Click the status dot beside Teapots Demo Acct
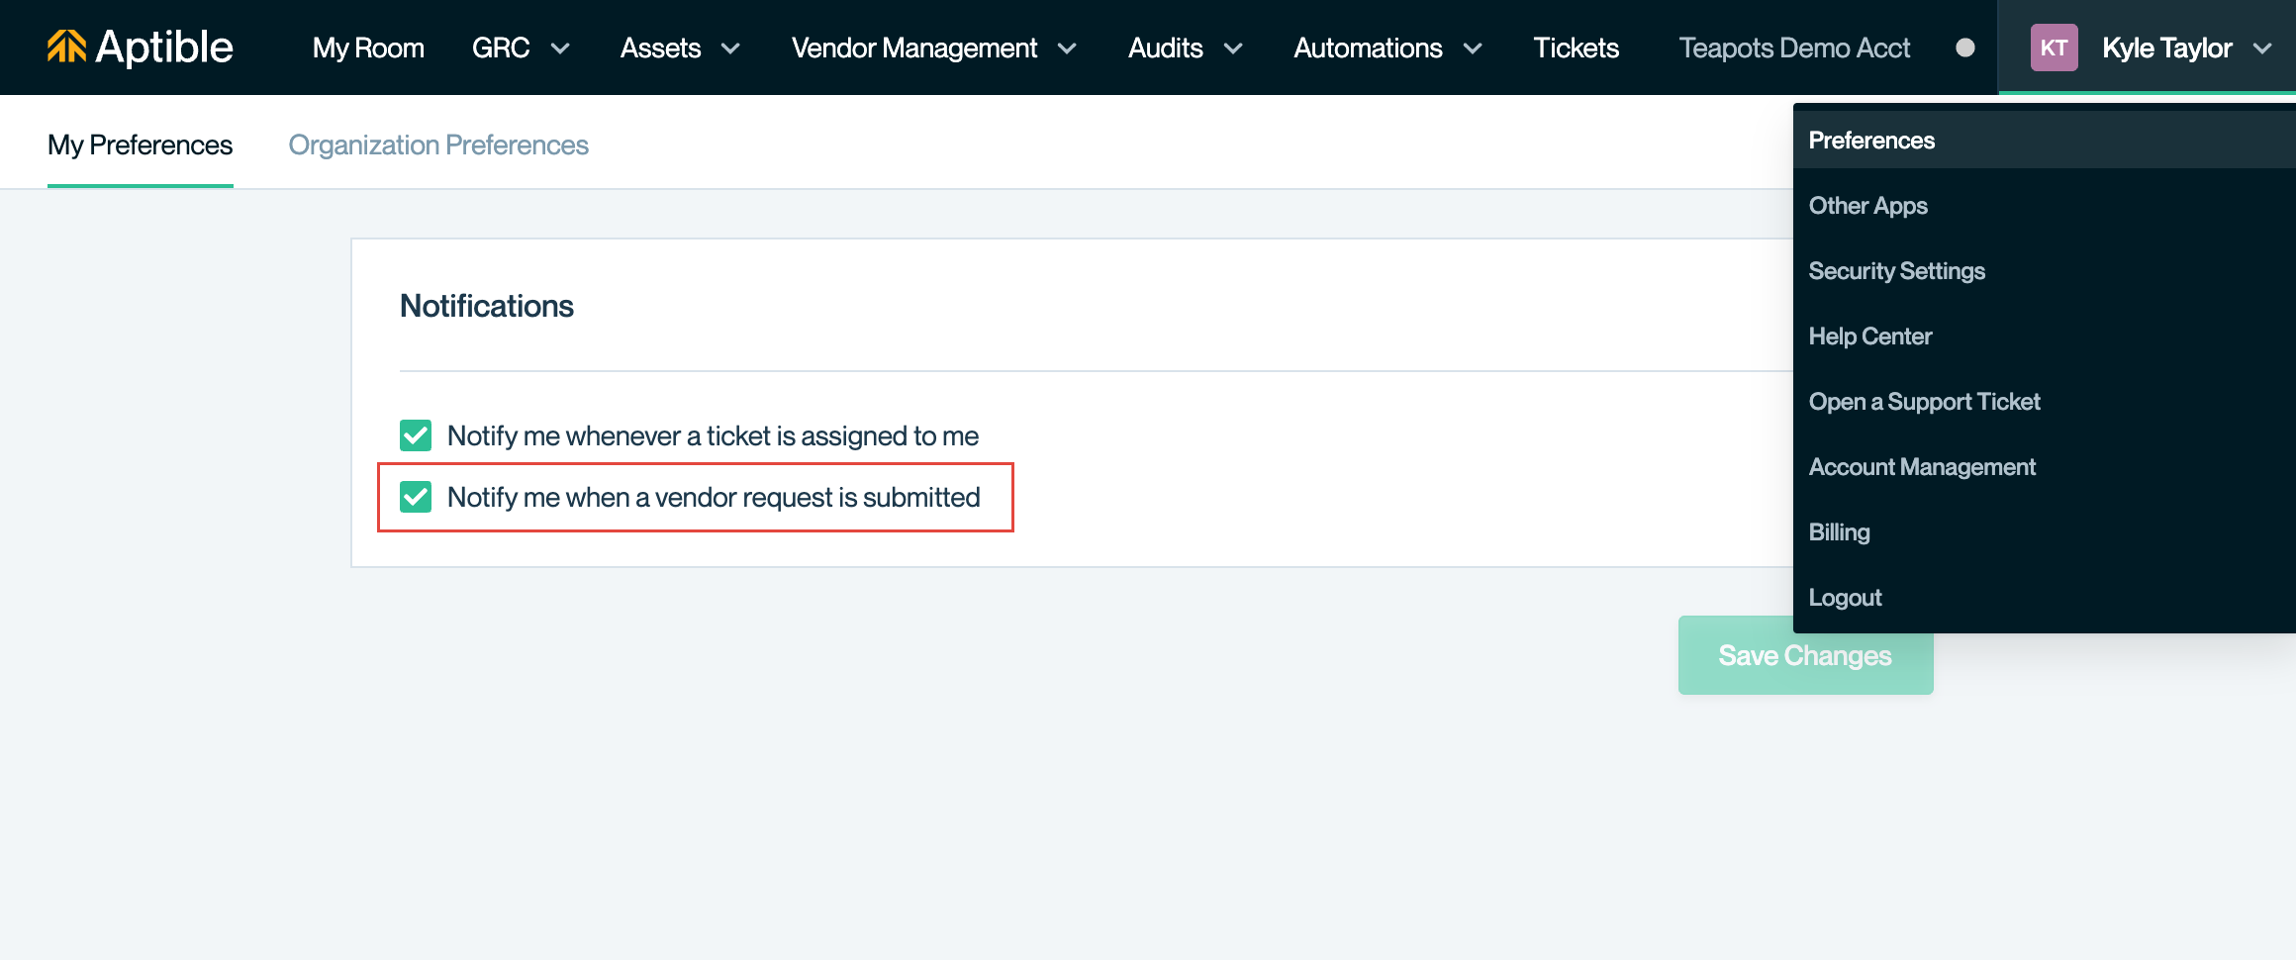This screenshot has width=2296, height=960. pos(1965,48)
